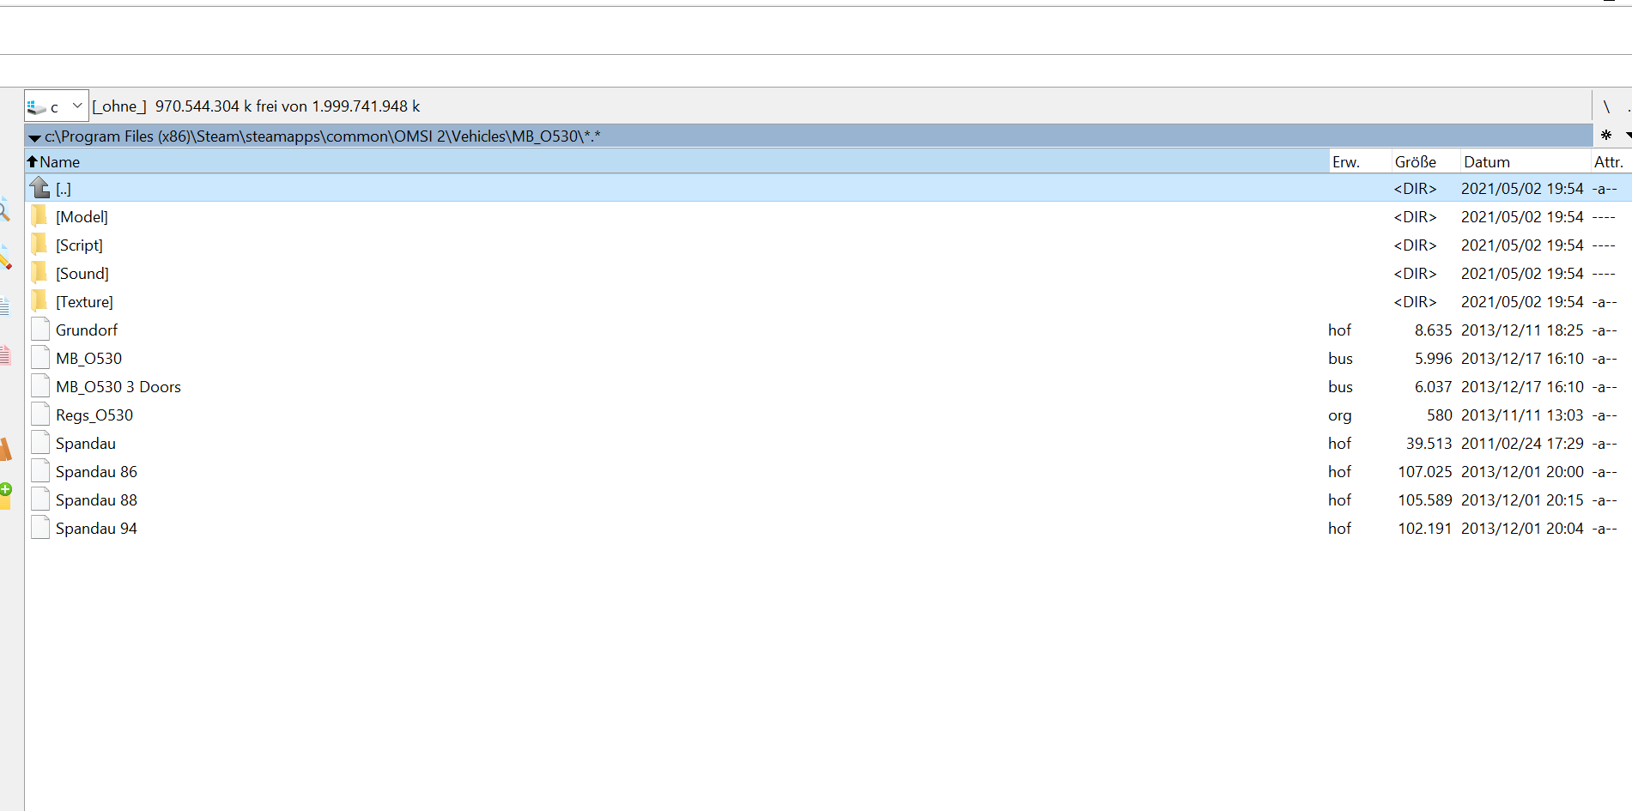Sort by the Attr. column header
The image size is (1632, 811).
coord(1611,161)
